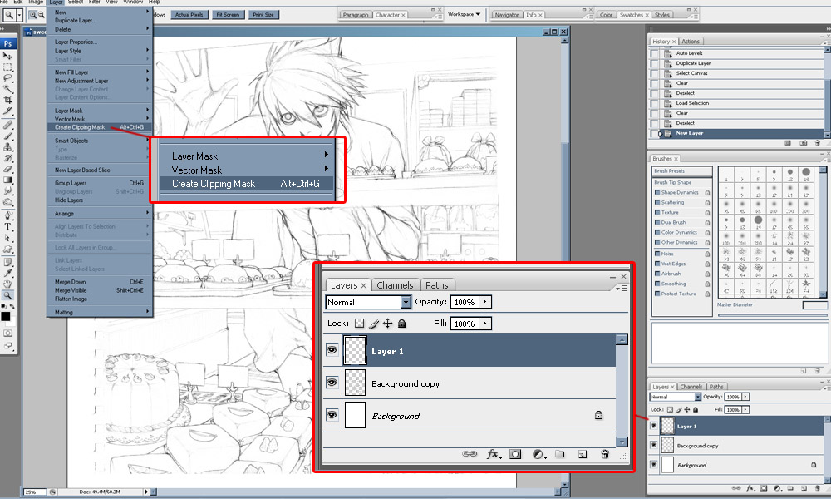Viewport: 831px width, 499px height.
Task: Pick the Gradient tool
Action: 7,180
